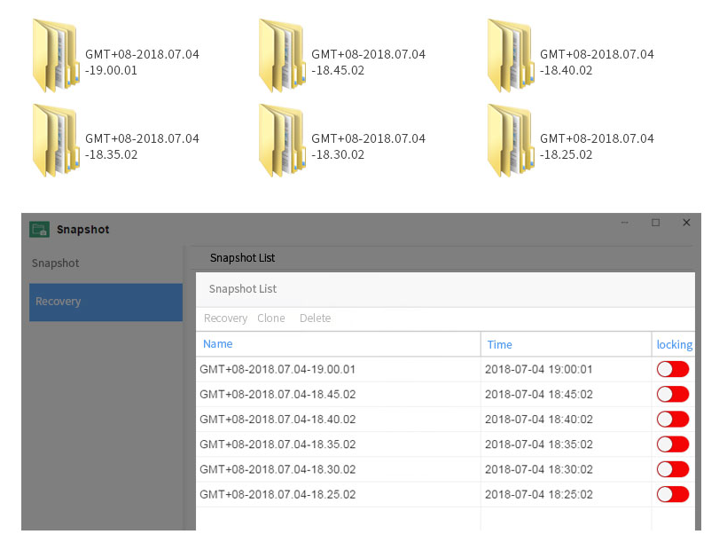Toggle locking for snapshot 18.25.02

[673, 494]
